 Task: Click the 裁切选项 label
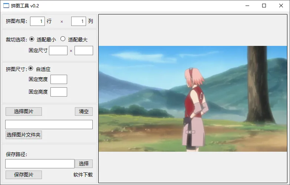[x=16, y=40]
